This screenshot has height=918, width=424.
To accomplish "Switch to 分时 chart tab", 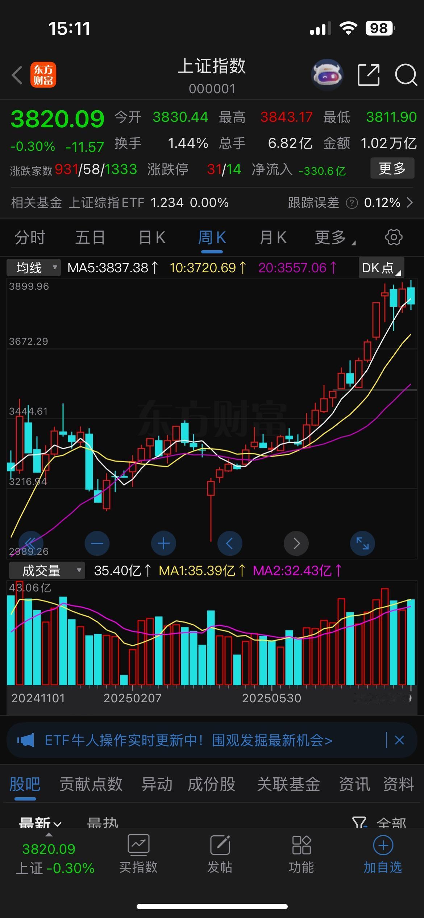I will pos(30,238).
